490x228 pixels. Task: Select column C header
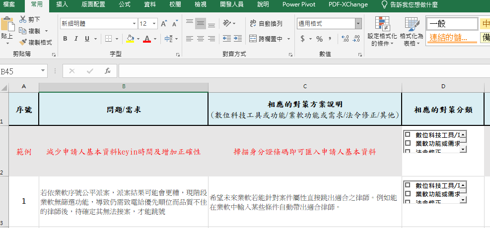click(305, 87)
